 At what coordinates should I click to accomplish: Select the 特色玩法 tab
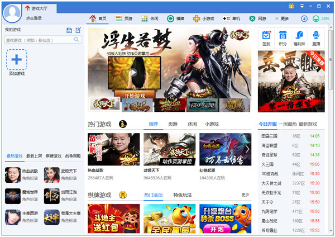click(x=183, y=195)
